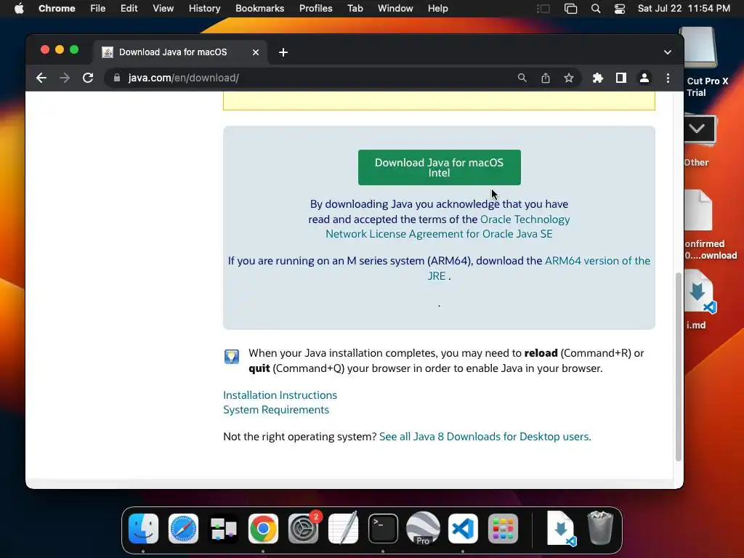Open the Chrome profile avatar
Image resolution: width=744 pixels, height=558 pixels.
click(644, 78)
